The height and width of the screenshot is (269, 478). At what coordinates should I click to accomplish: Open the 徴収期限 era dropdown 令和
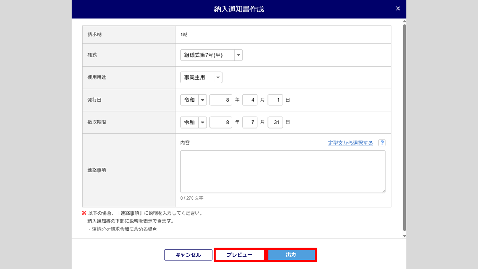[x=193, y=122]
